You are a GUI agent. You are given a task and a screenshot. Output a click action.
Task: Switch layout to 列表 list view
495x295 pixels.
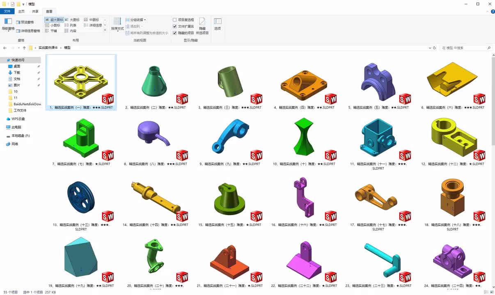coord(71,25)
